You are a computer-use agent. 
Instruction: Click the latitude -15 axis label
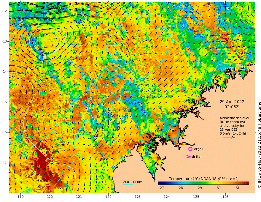point(4,102)
